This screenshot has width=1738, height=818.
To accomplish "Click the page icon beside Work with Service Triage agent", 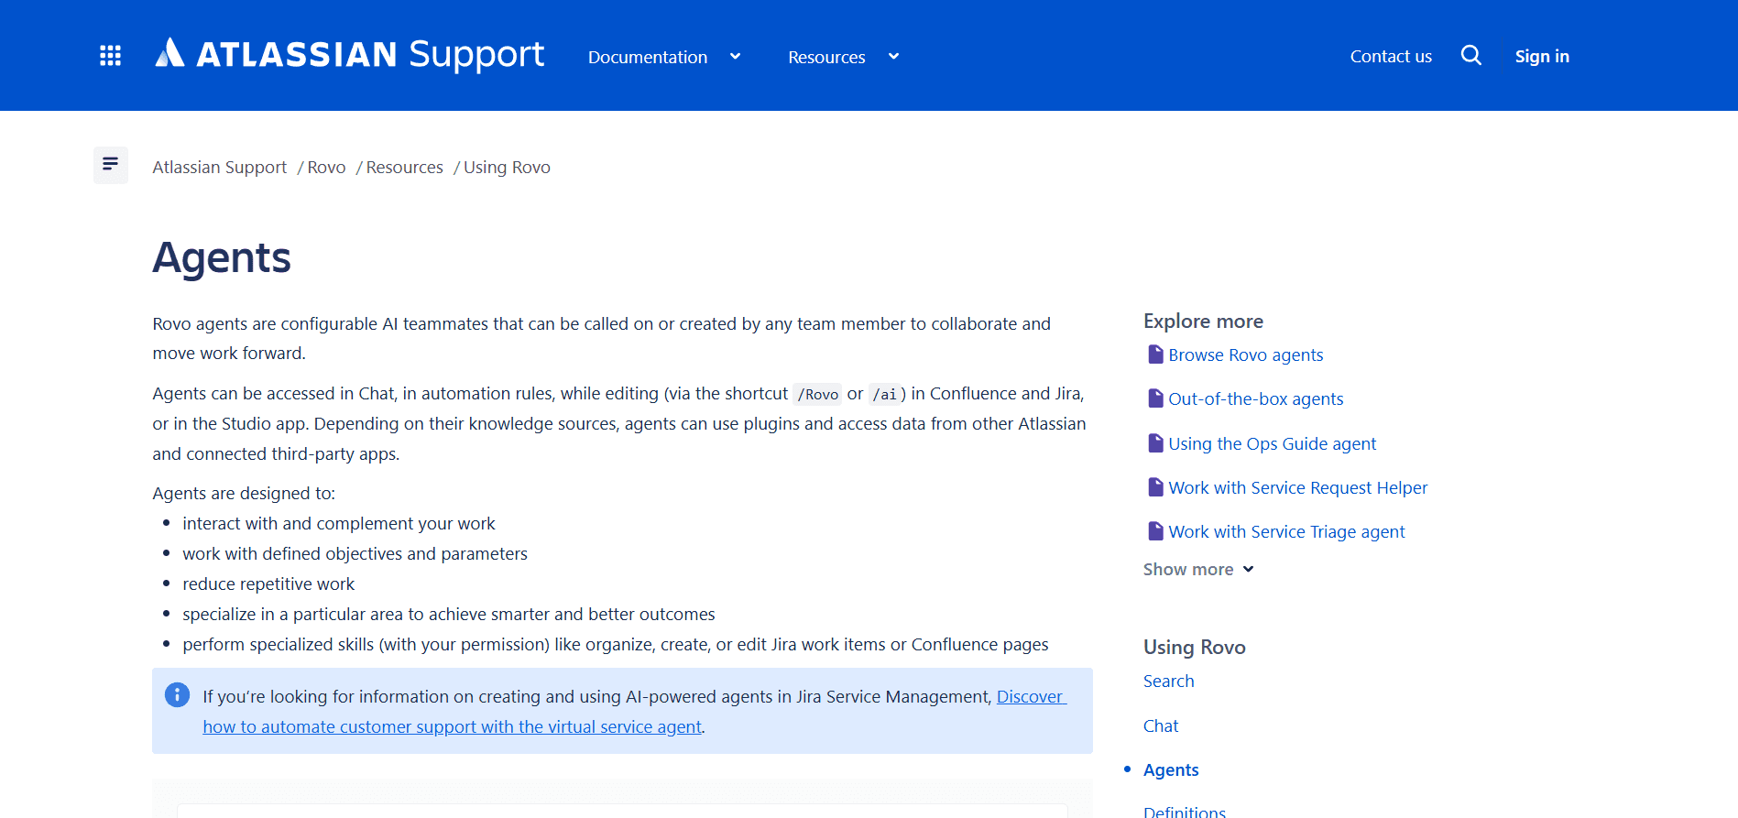I will [x=1155, y=531].
